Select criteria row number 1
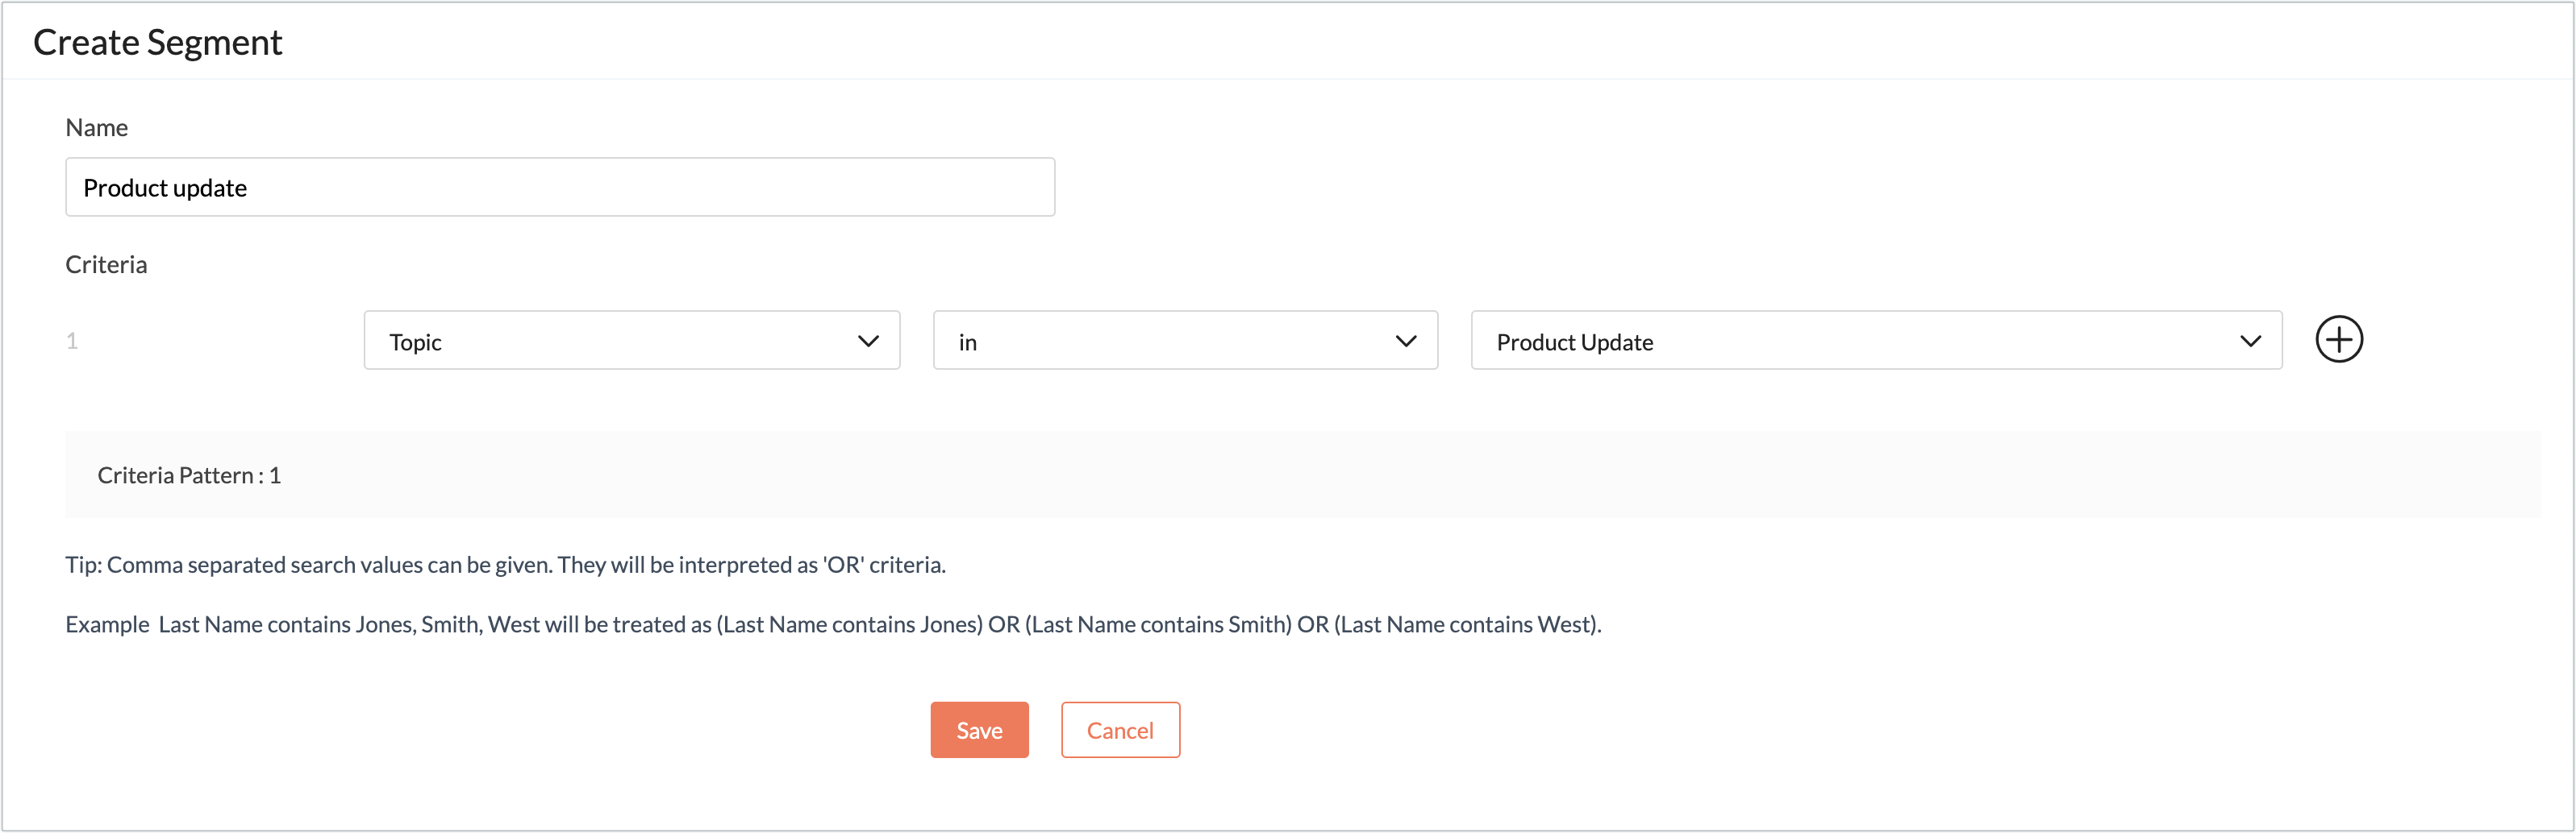 [x=72, y=342]
